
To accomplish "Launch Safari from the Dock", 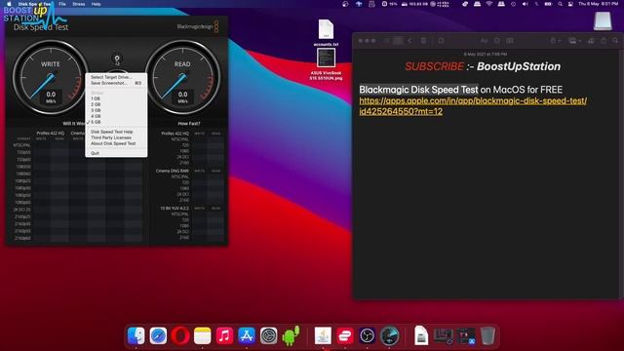I will pyautogui.click(x=158, y=335).
